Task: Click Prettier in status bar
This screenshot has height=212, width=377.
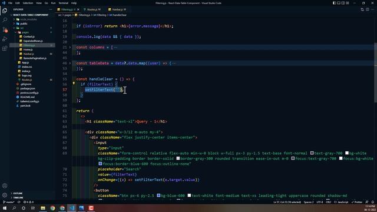Action: 357,202
